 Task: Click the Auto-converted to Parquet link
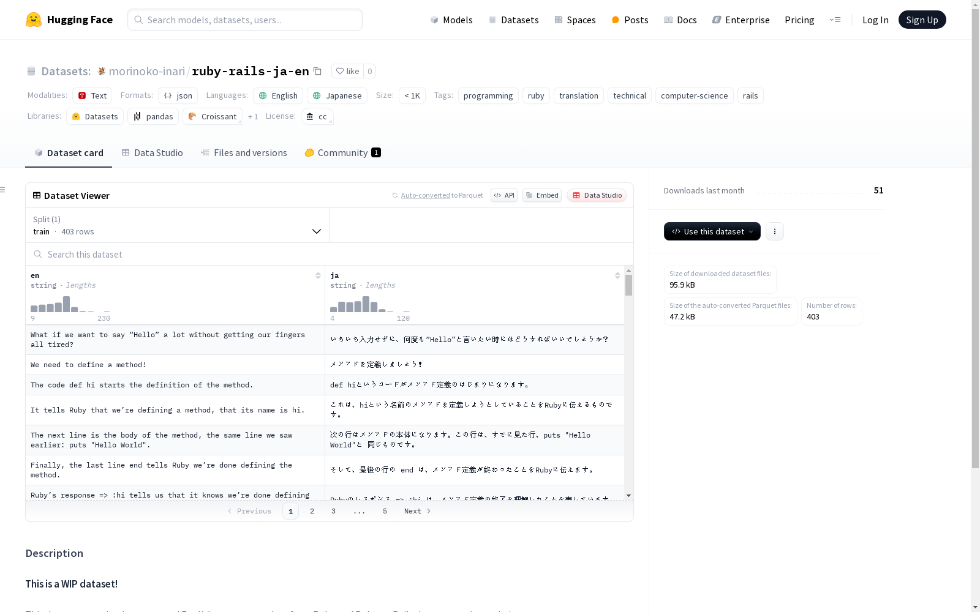(x=437, y=195)
